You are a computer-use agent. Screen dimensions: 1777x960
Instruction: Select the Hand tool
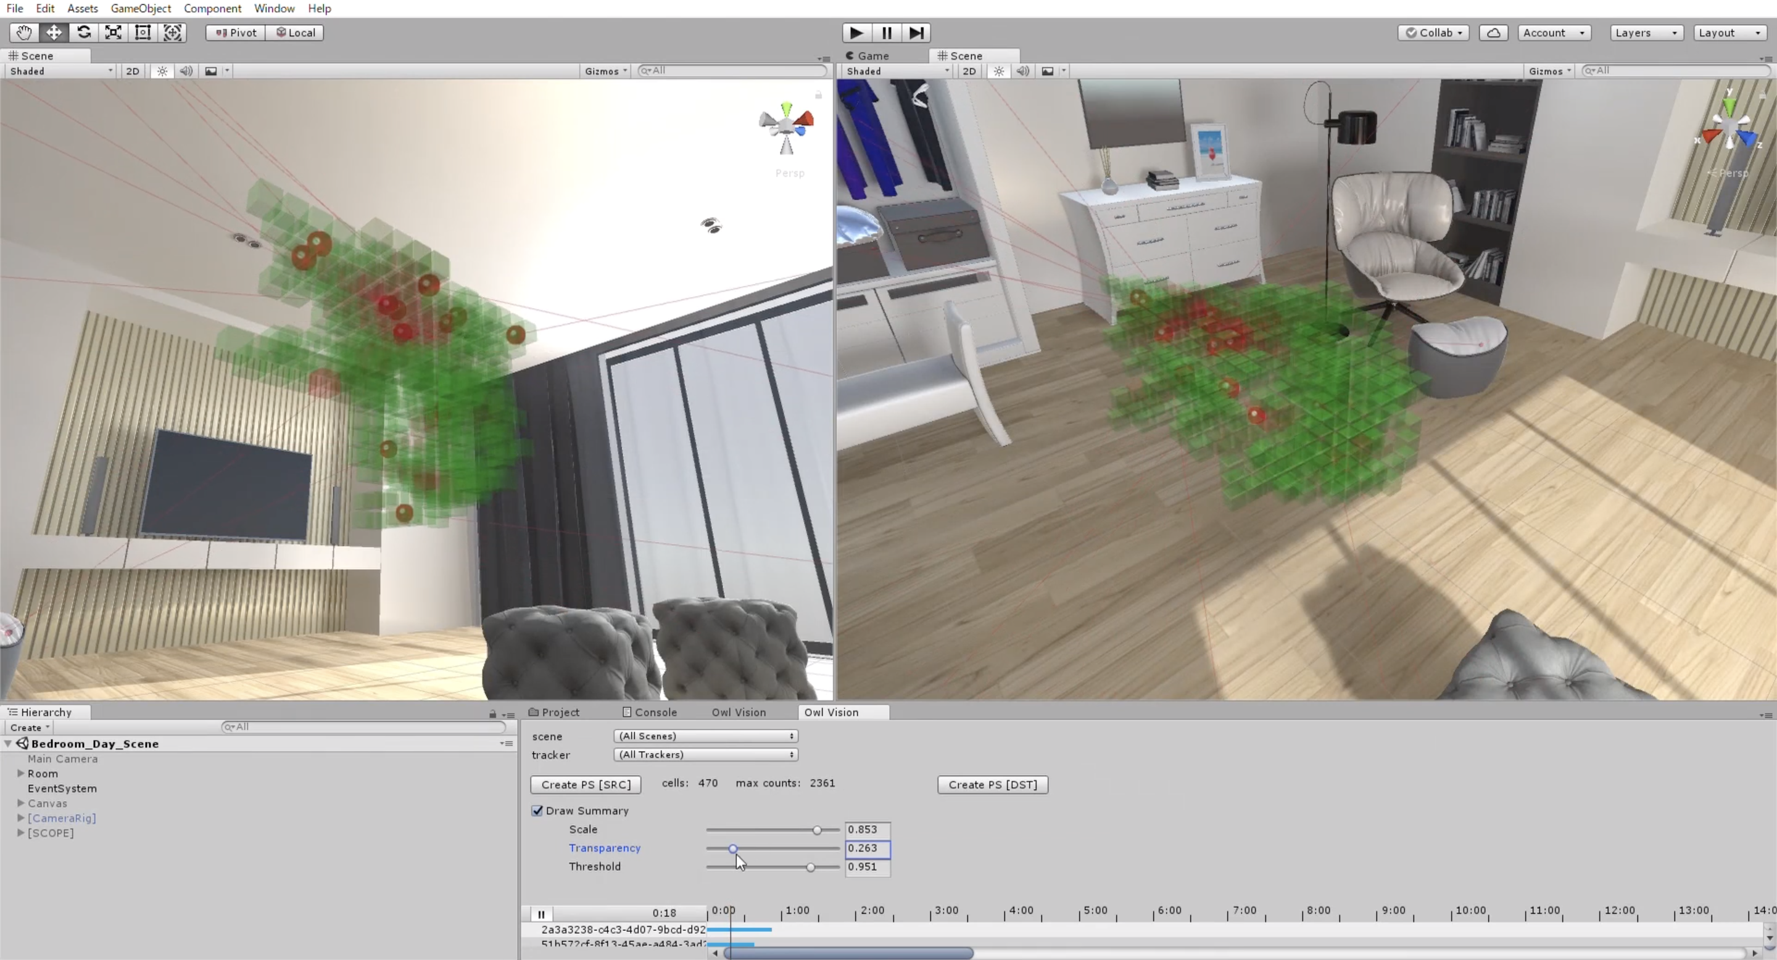coord(23,33)
